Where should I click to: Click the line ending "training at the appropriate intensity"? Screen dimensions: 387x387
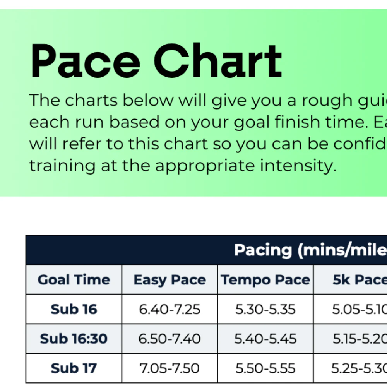point(181,166)
